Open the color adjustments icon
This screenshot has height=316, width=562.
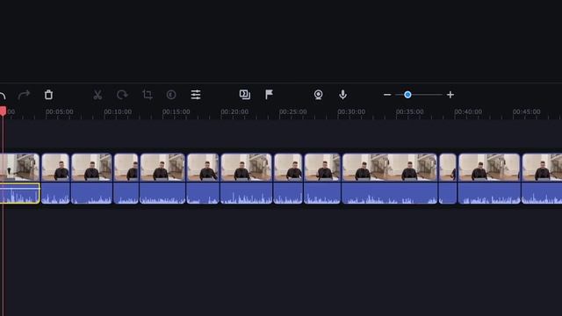tap(171, 95)
